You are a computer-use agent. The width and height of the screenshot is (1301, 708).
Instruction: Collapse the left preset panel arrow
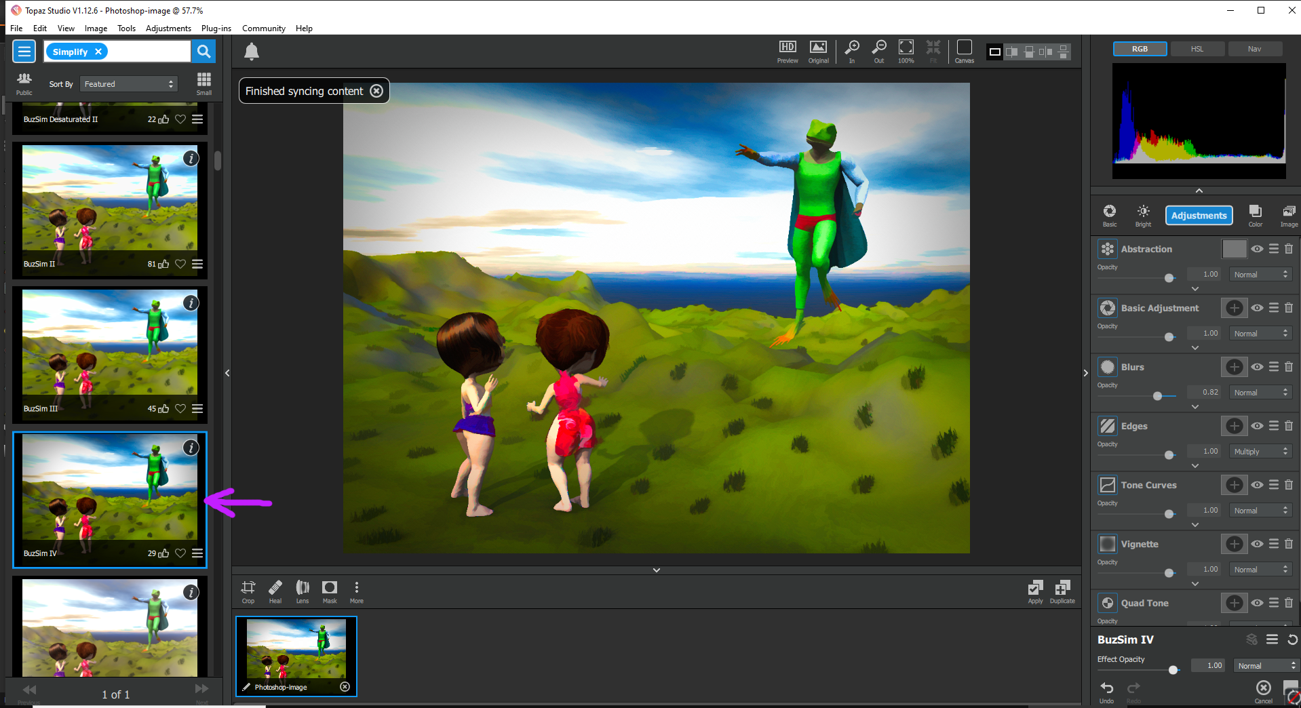tap(227, 373)
